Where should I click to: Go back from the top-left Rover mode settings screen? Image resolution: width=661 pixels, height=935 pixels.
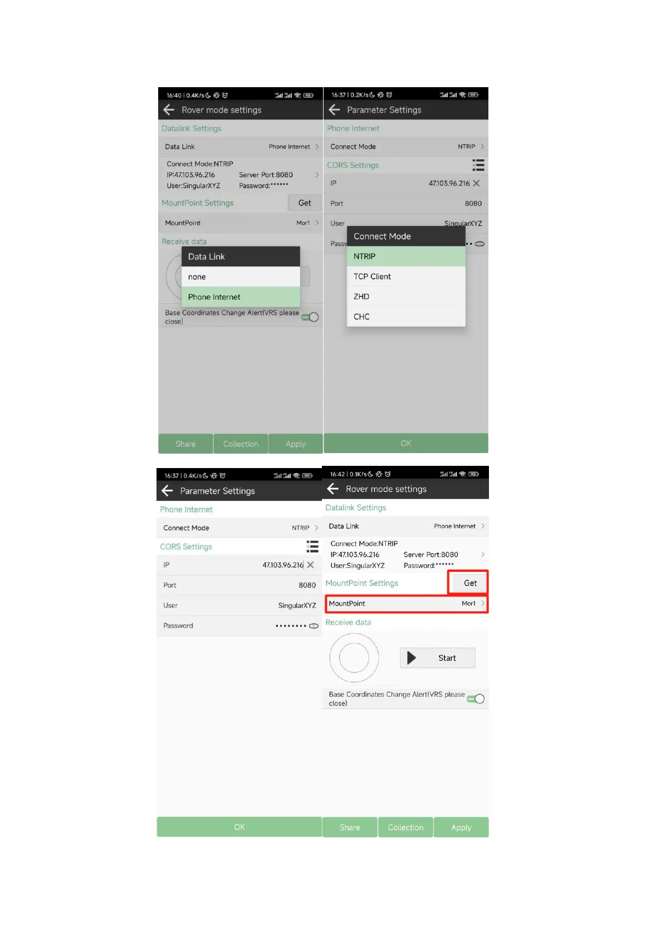click(169, 110)
